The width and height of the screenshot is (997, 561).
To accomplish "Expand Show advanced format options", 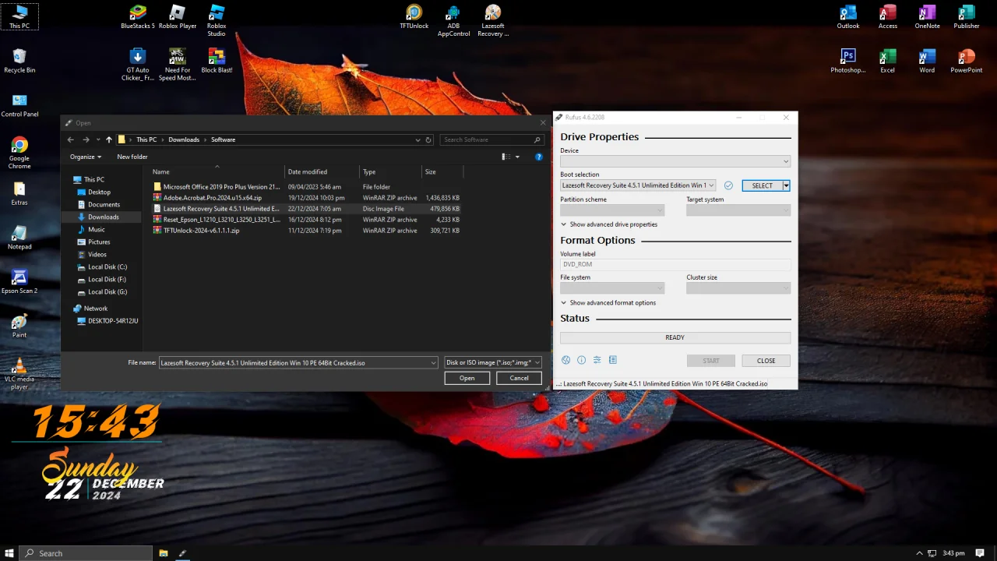I will (x=608, y=303).
